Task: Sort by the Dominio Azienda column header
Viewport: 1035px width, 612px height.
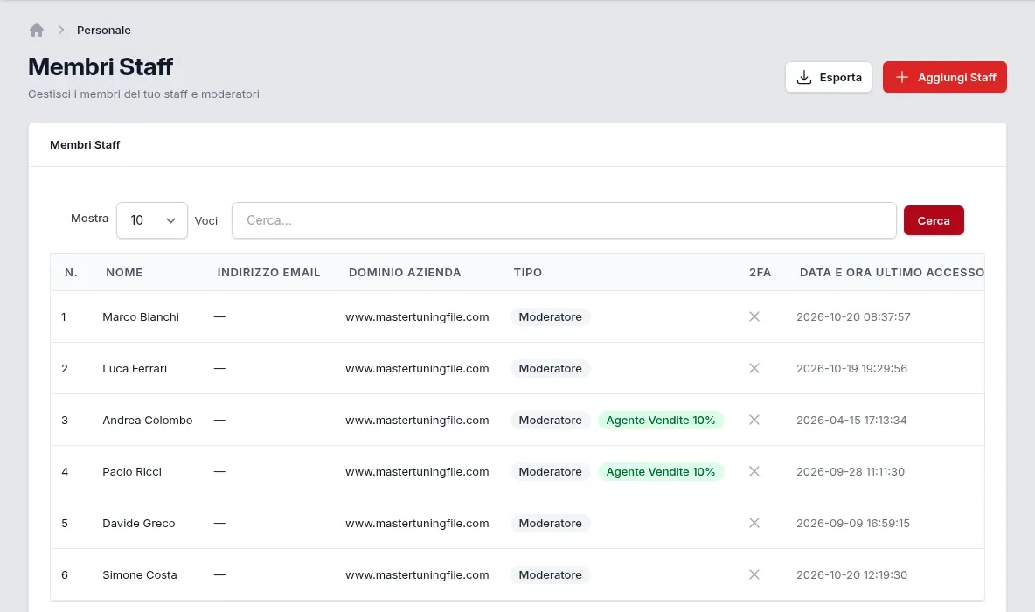Action: click(405, 273)
